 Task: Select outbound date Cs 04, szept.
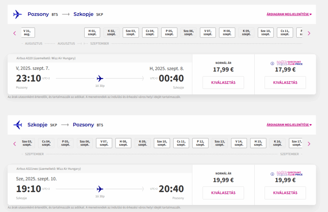pos(150,33)
